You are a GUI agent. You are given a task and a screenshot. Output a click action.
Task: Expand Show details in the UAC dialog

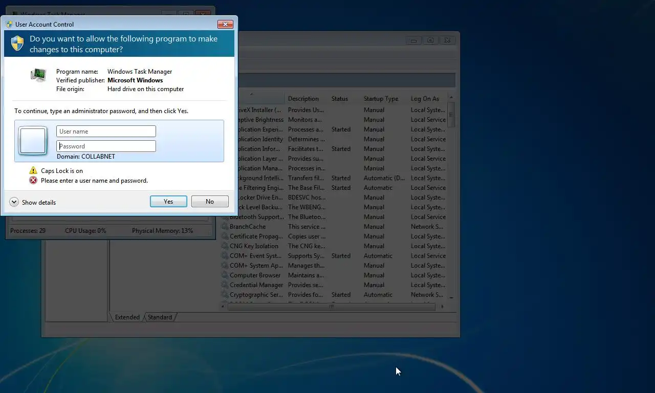point(33,202)
